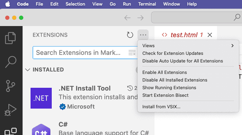This screenshot has width=242, height=135.
Task: Open the Search view in activity bar
Action: coord(11,62)
